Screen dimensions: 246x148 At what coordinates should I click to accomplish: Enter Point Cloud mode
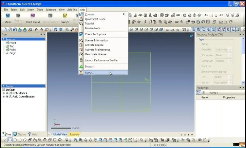[33, 18]
